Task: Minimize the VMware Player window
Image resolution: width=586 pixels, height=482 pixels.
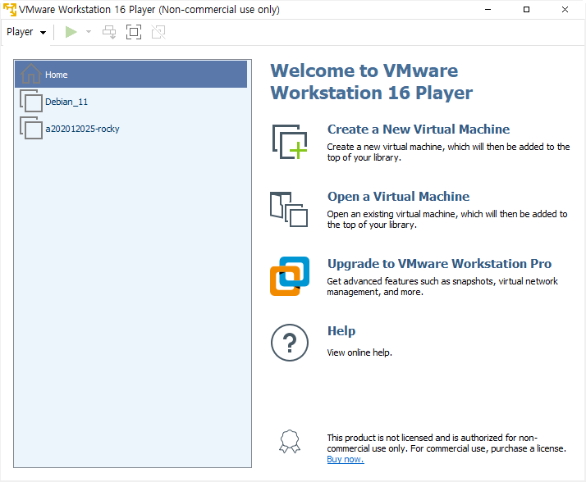Action: click(488, 9)
